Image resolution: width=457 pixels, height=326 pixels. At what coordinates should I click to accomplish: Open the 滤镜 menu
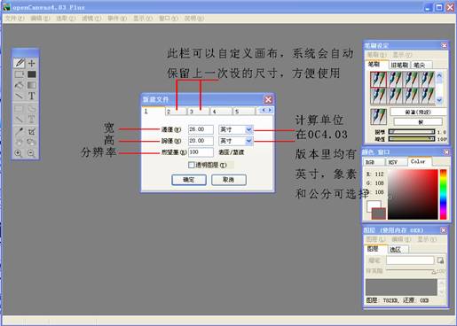point(91,19)
